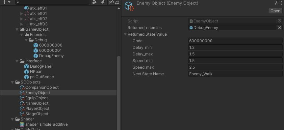Select the Enemies folder row
This screenshot has height=130, width=284.
pyautogui.click(x=59, y=35)
